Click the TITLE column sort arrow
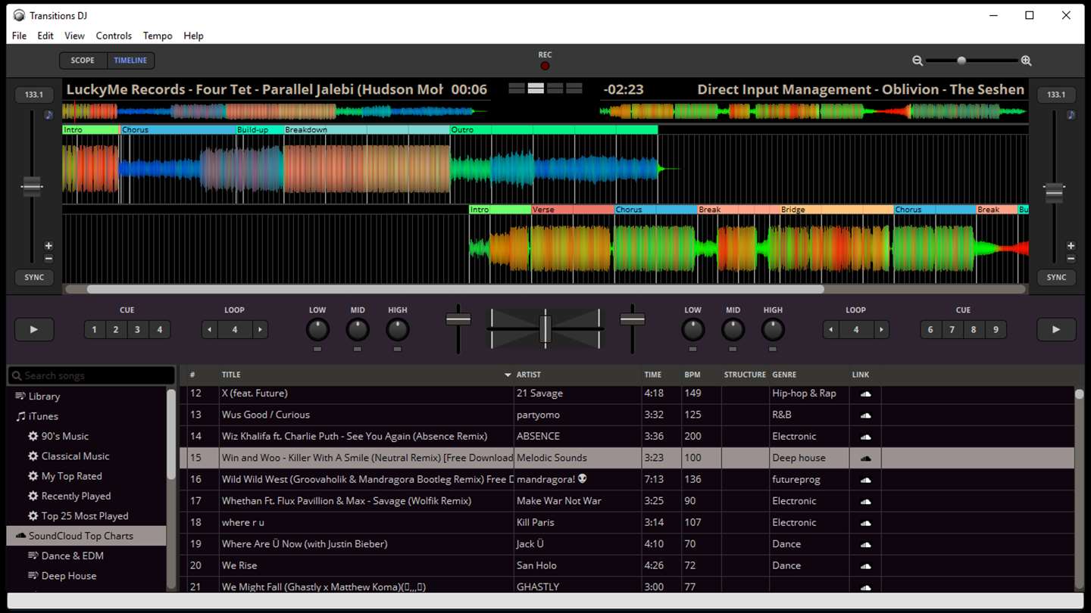 point(508,375)
